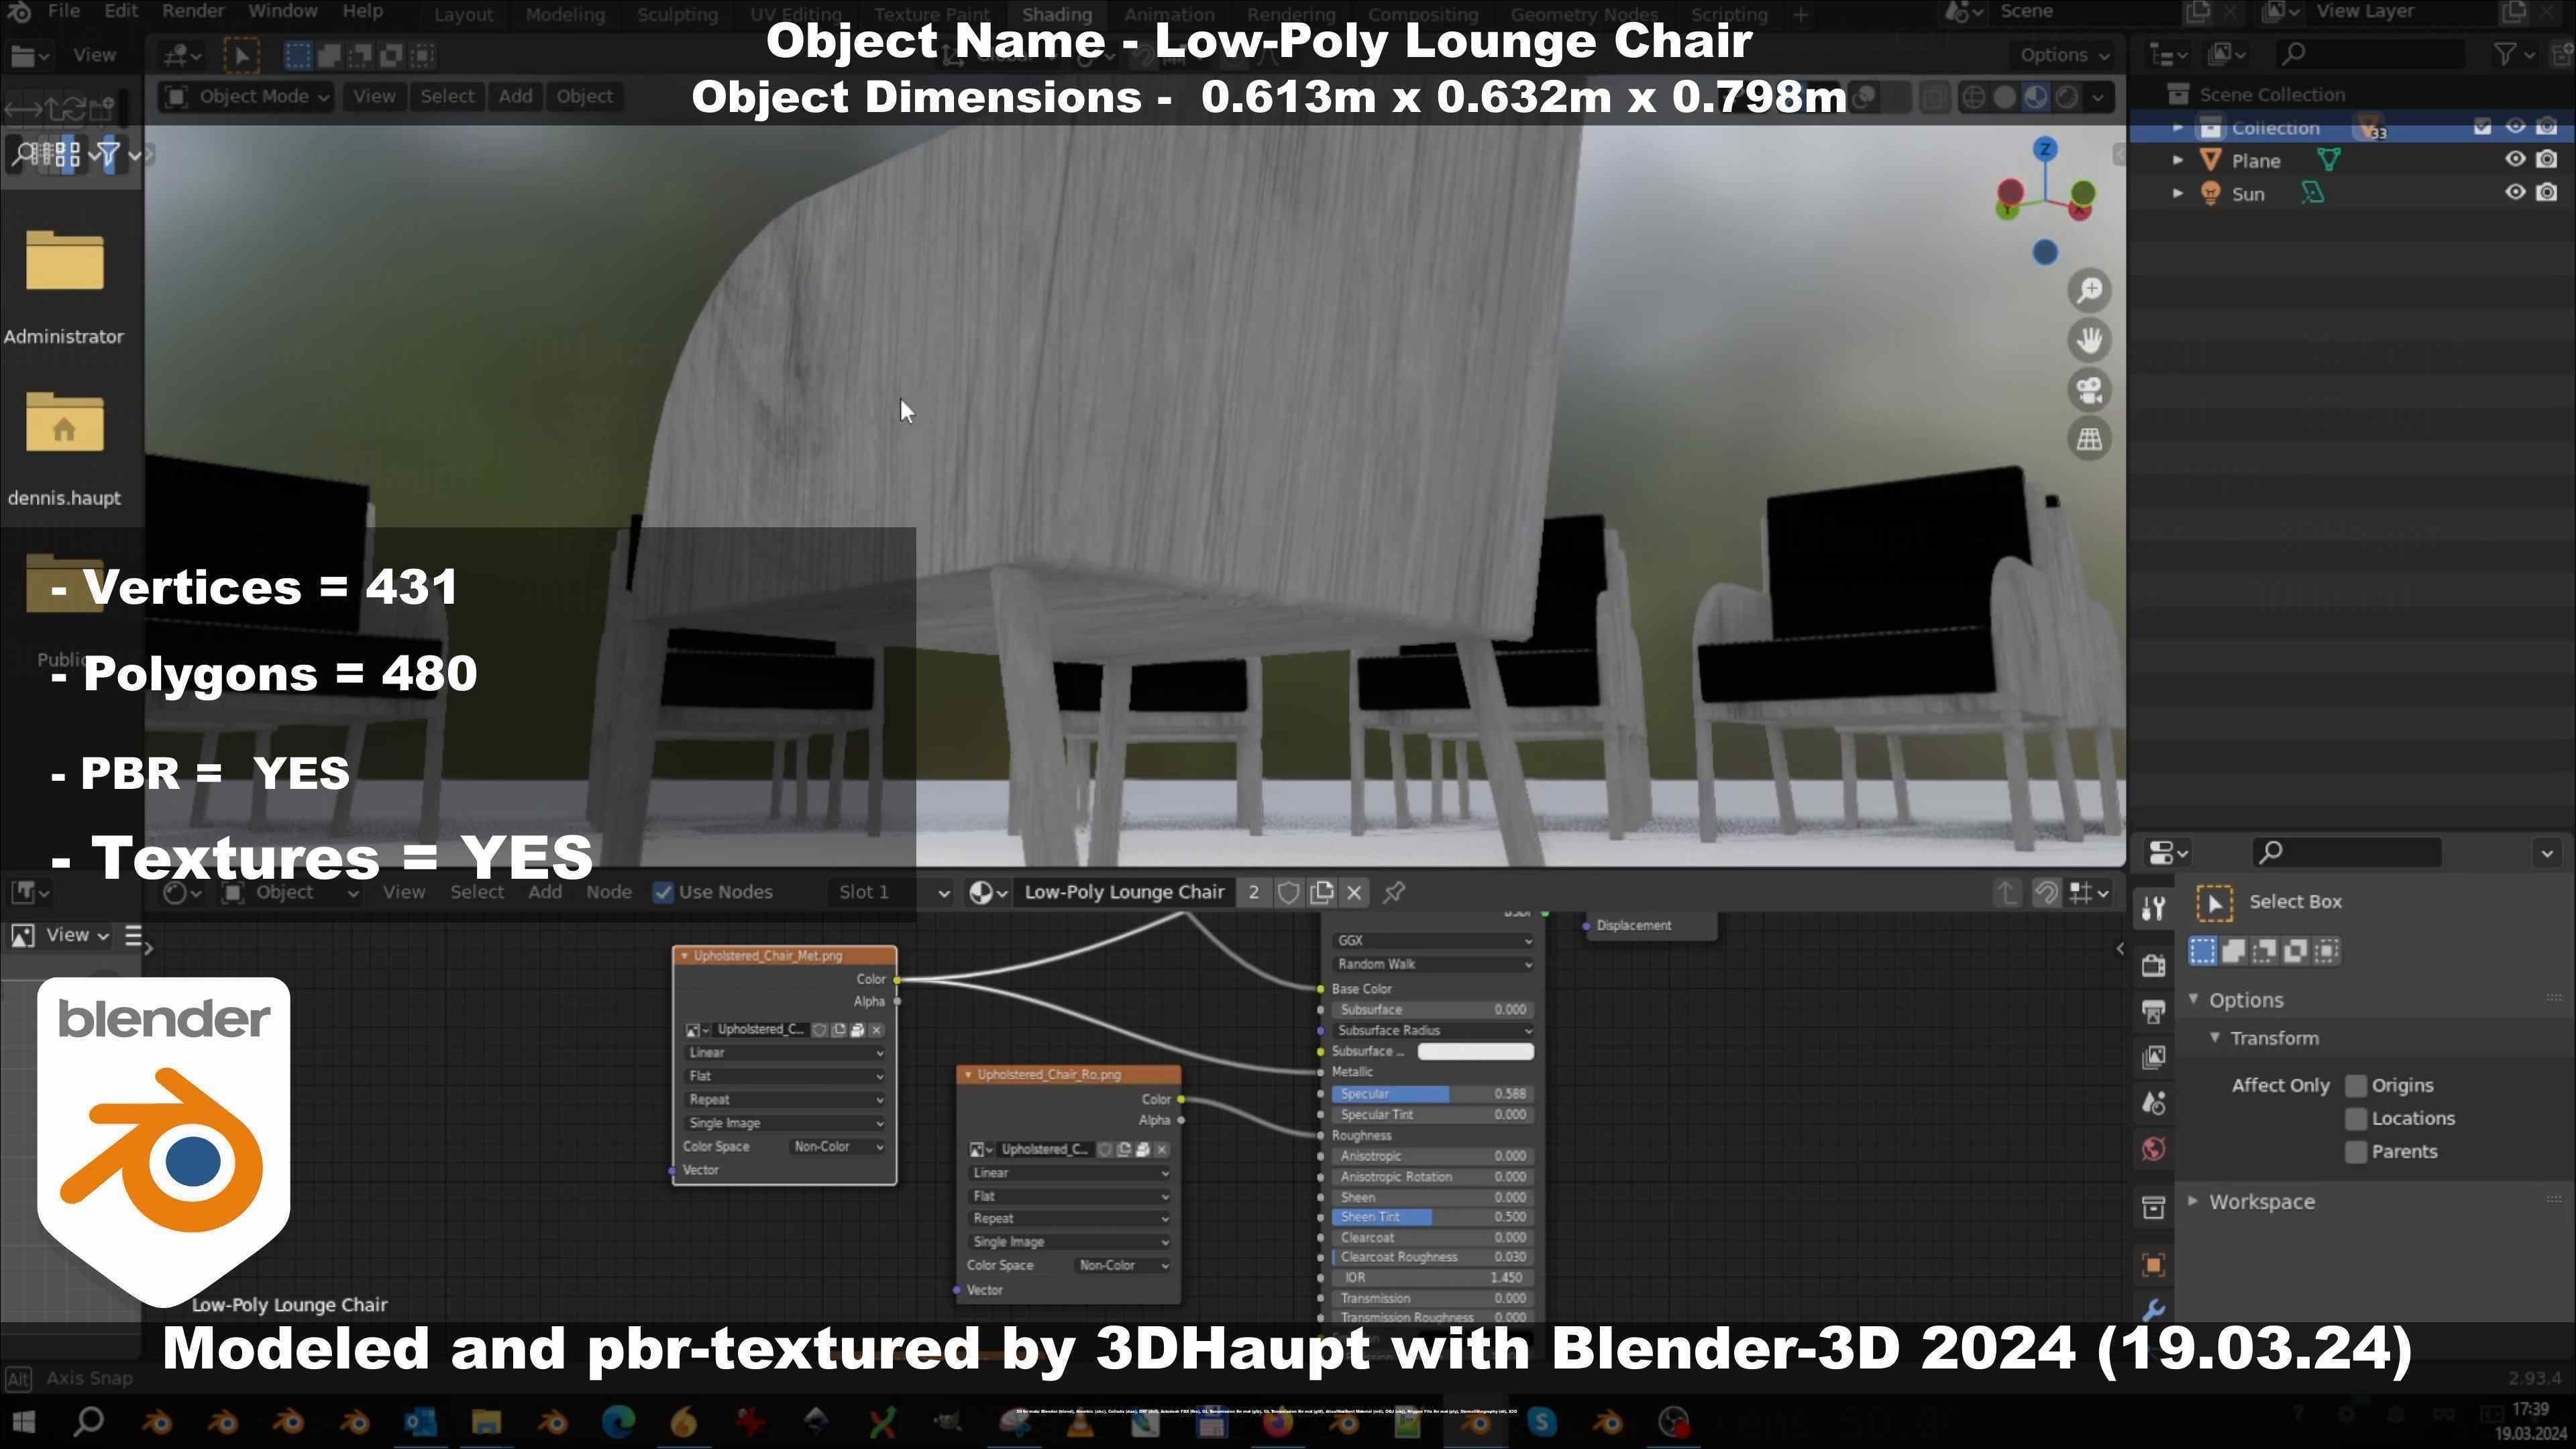
Task: Click fake user shield icon for material
Action: pos(1288,893)
